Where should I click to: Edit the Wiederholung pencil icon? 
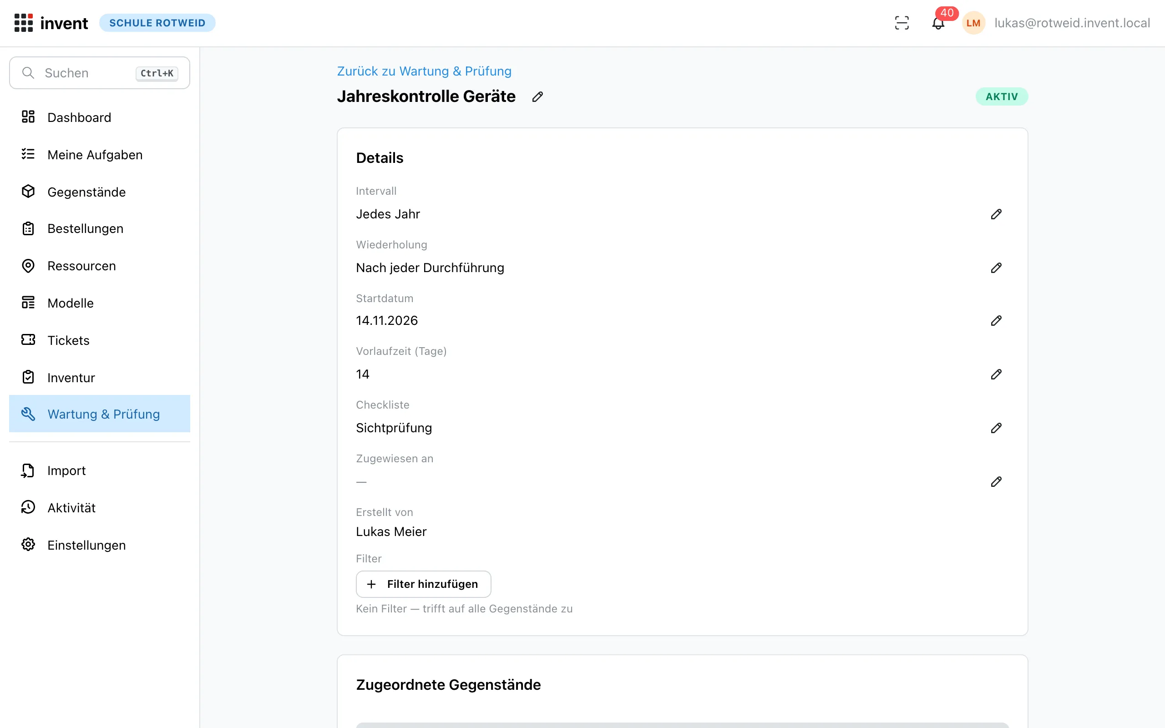996,268
